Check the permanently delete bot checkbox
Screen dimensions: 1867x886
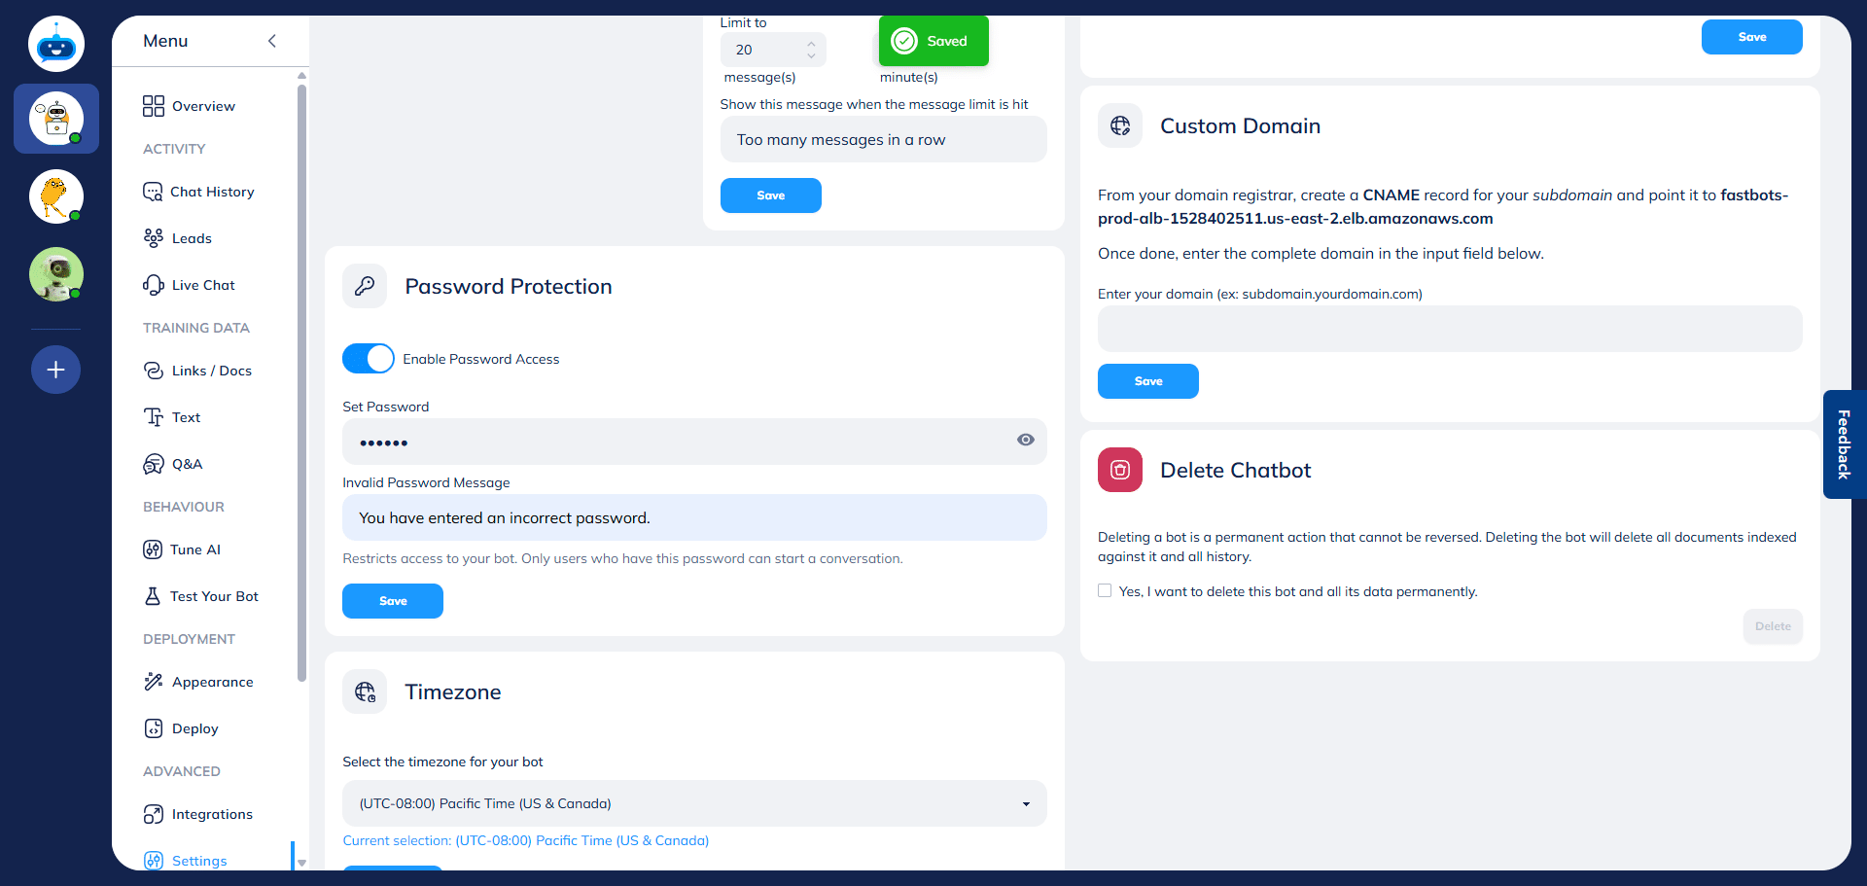click(x=1105, y=590)
